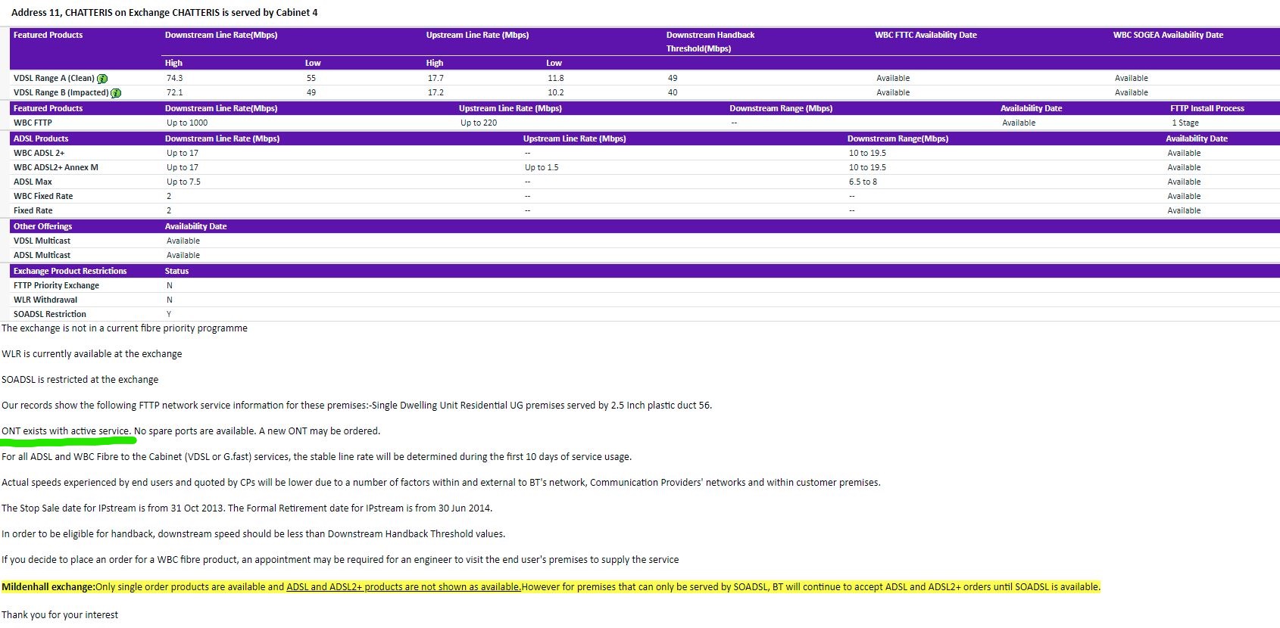Click info icon beside VDSL Range B (Impacted)
This screenshot has height=628, width=1280.
point(116,93)
